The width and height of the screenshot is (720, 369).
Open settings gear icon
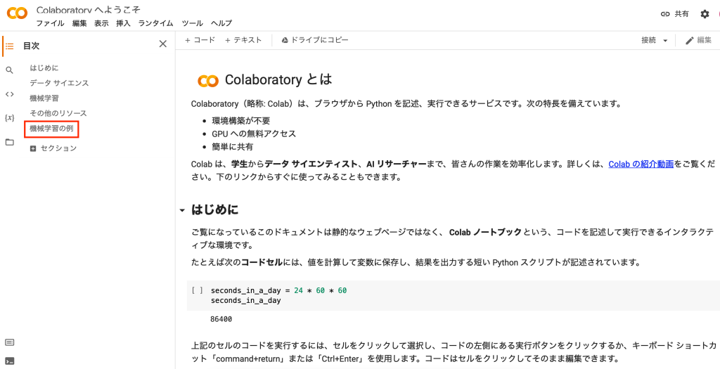(705, 14)
